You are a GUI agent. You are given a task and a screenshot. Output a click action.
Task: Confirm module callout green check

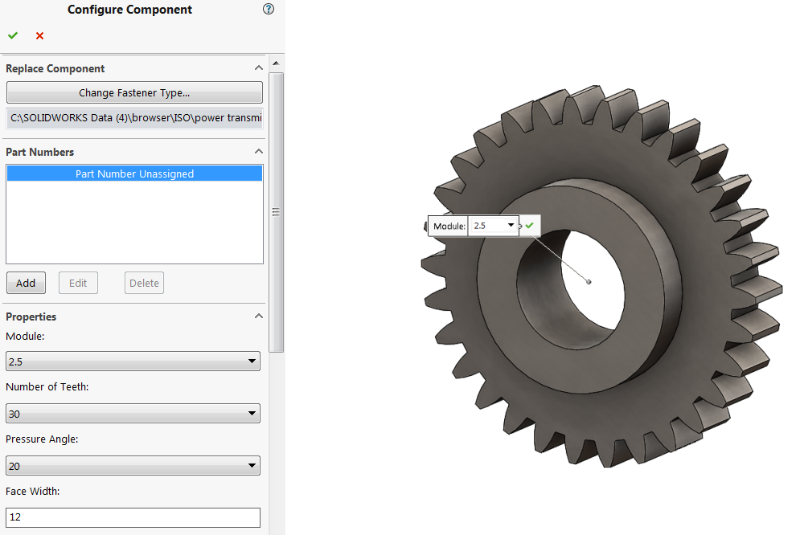tap(530, 225)
